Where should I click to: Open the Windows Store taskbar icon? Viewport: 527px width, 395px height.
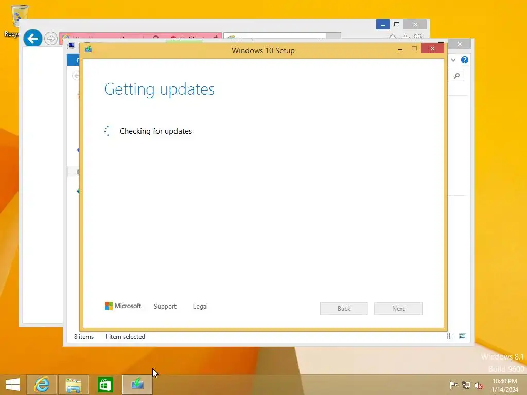(x=105, y=385)
